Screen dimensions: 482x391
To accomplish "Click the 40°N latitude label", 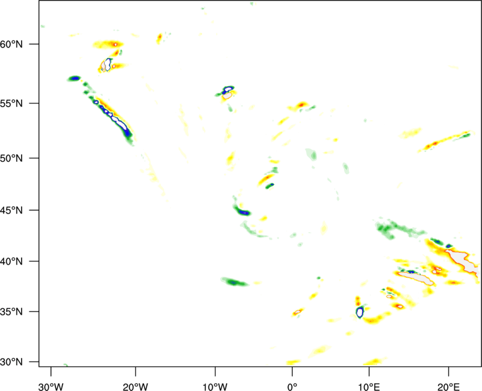I will point(11,261).
